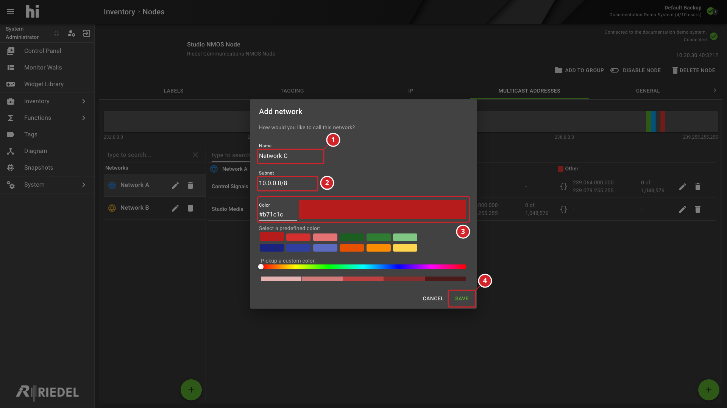Viewport: 727px width, 408px height.
Task: Click the Name input field
Action: click(x=290, y=156)
